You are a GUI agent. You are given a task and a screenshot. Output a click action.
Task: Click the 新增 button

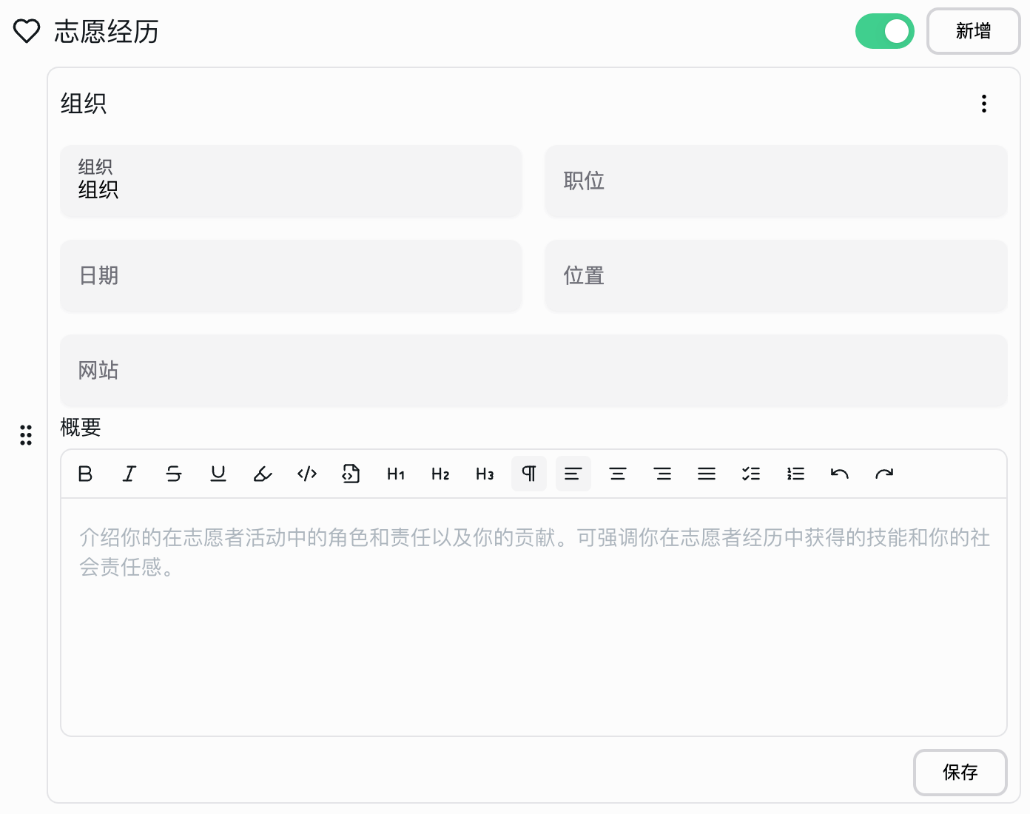[x=974, y=31]
